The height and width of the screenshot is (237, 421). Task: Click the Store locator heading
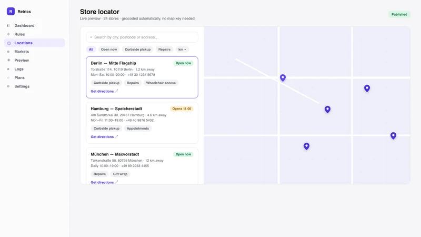coord(99,12)
